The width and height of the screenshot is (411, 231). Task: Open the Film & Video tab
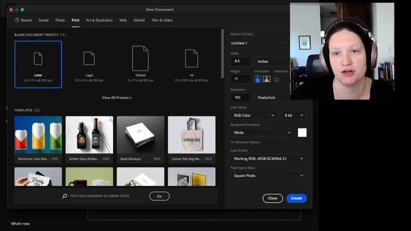[162, 20]
